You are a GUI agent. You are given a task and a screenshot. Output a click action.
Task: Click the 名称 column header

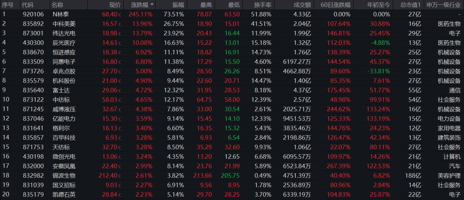57,5
